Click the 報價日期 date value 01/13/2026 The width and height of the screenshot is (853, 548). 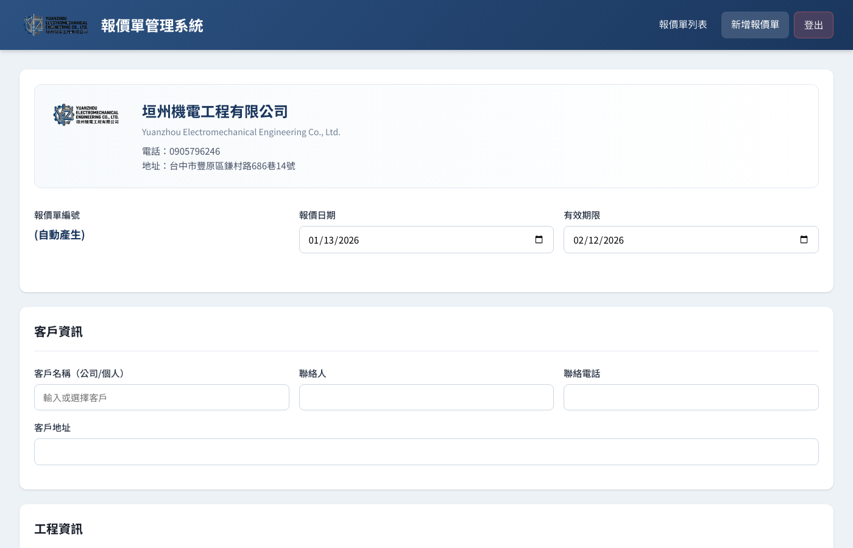click(x=333, y=240)
